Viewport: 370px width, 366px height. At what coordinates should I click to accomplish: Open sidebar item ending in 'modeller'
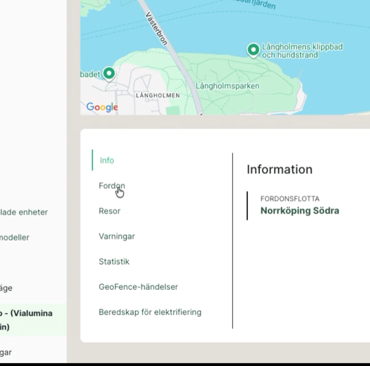click(x=15, y=238)
